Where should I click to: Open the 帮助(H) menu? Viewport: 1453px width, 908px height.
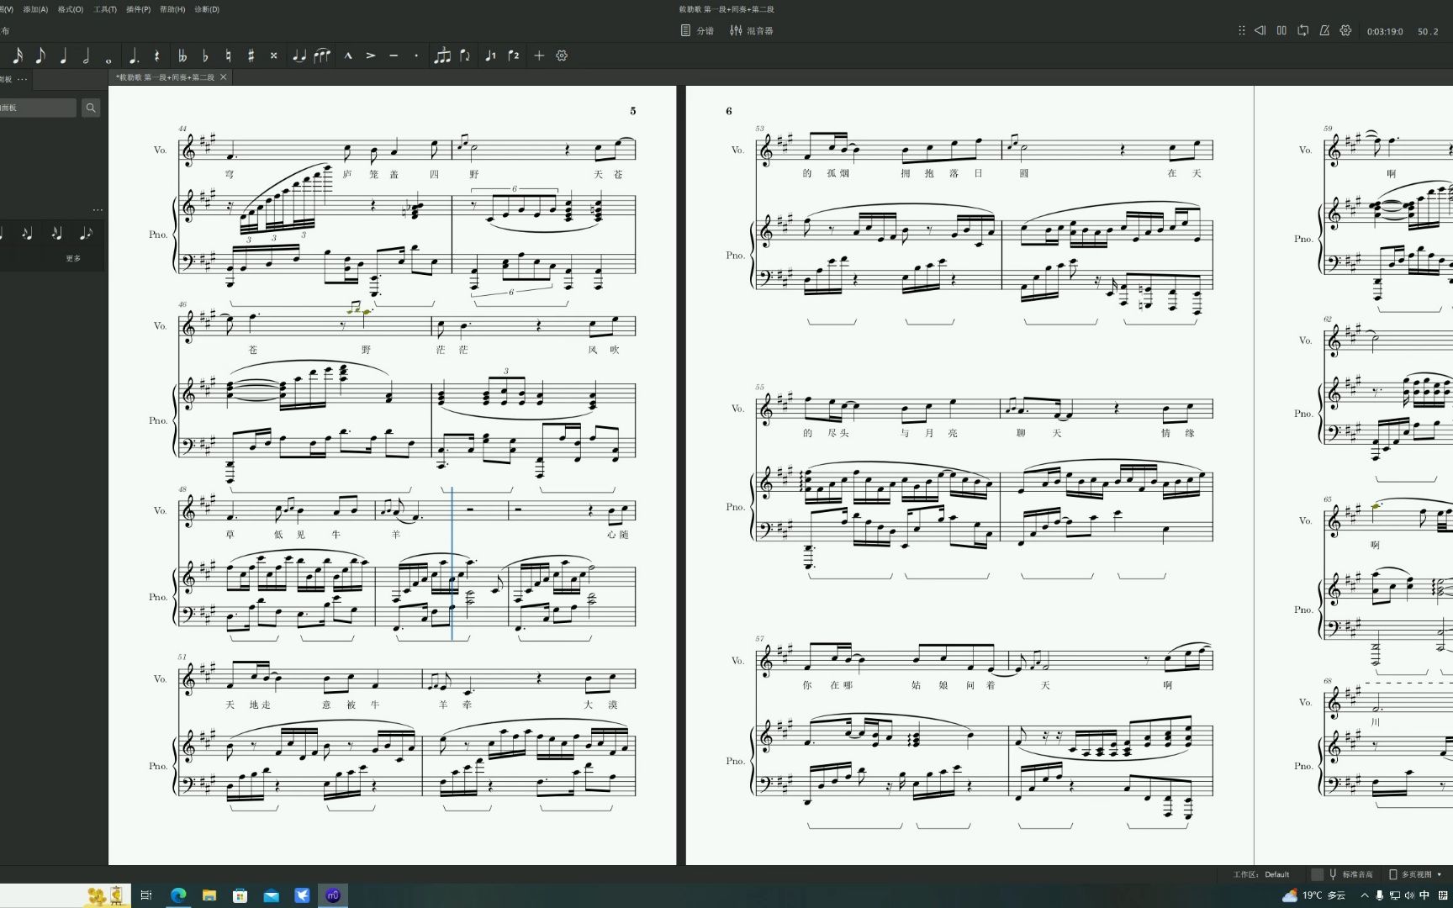coord(172,9)
